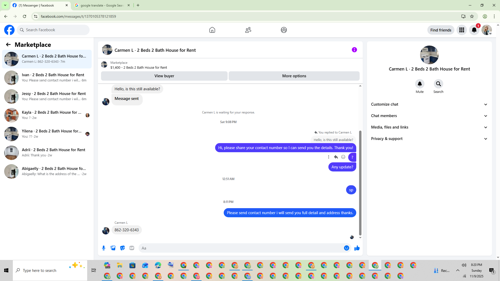This screenshot has height=281, width=500.
Task: Open Adrii conversation in the list
Action: [x=47, y=153]
